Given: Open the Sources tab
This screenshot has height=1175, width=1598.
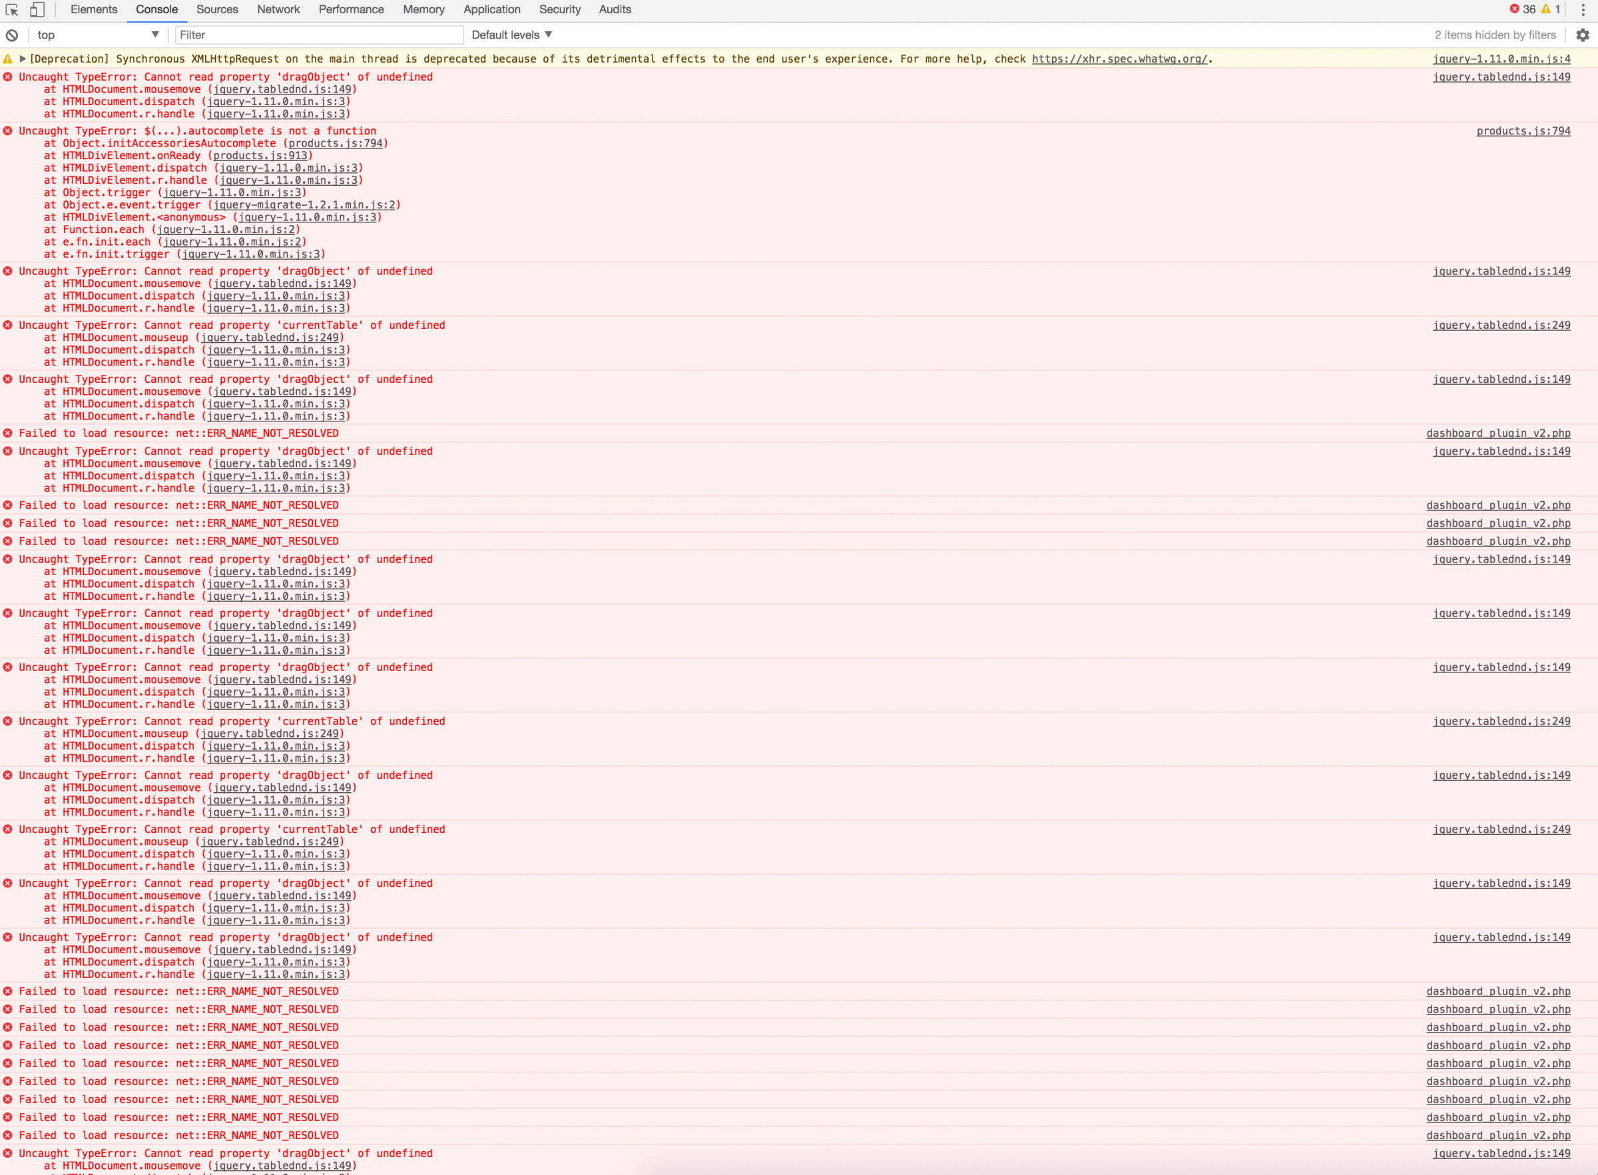Looking at the screenshot, I should tap(217, 10).
